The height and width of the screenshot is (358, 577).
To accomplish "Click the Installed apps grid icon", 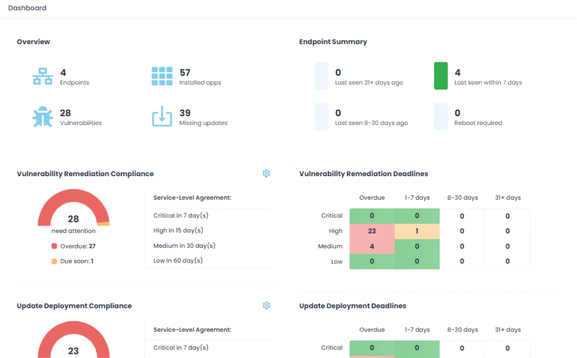I will 162,76.
